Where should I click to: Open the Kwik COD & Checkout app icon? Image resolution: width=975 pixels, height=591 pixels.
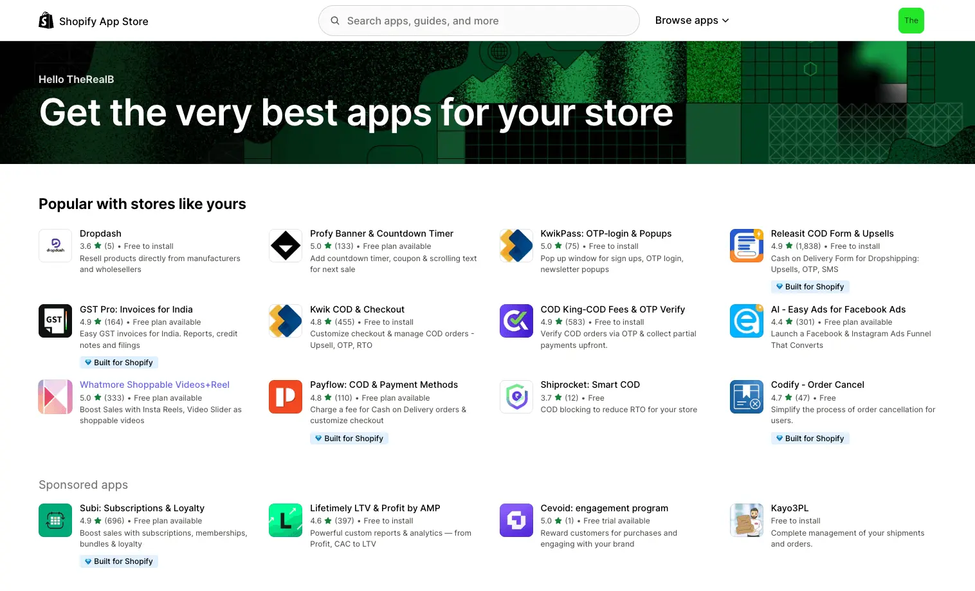coord(285,321)
